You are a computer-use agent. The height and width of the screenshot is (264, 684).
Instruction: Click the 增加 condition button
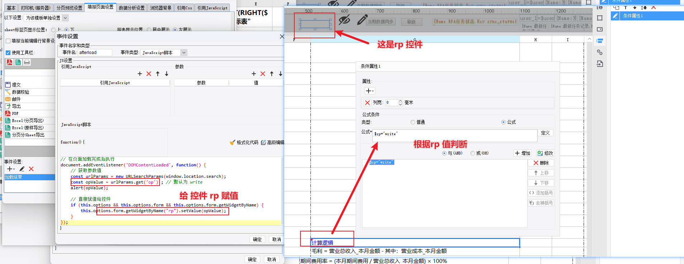coord(522,153)
